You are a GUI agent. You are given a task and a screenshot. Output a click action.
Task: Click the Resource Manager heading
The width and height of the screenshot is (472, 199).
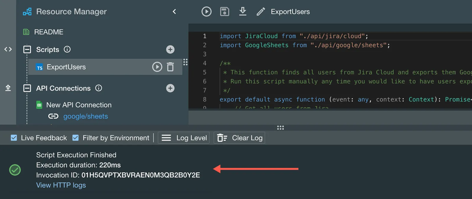coord(71,11)
